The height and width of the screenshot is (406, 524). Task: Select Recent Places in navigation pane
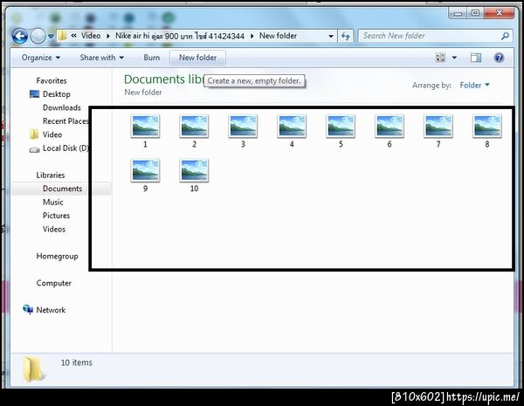[65, 121]
